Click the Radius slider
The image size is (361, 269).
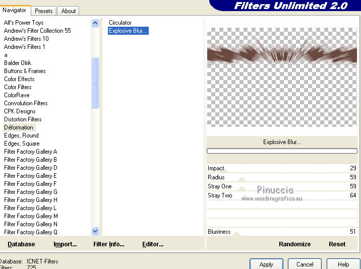tap(282, 177)
